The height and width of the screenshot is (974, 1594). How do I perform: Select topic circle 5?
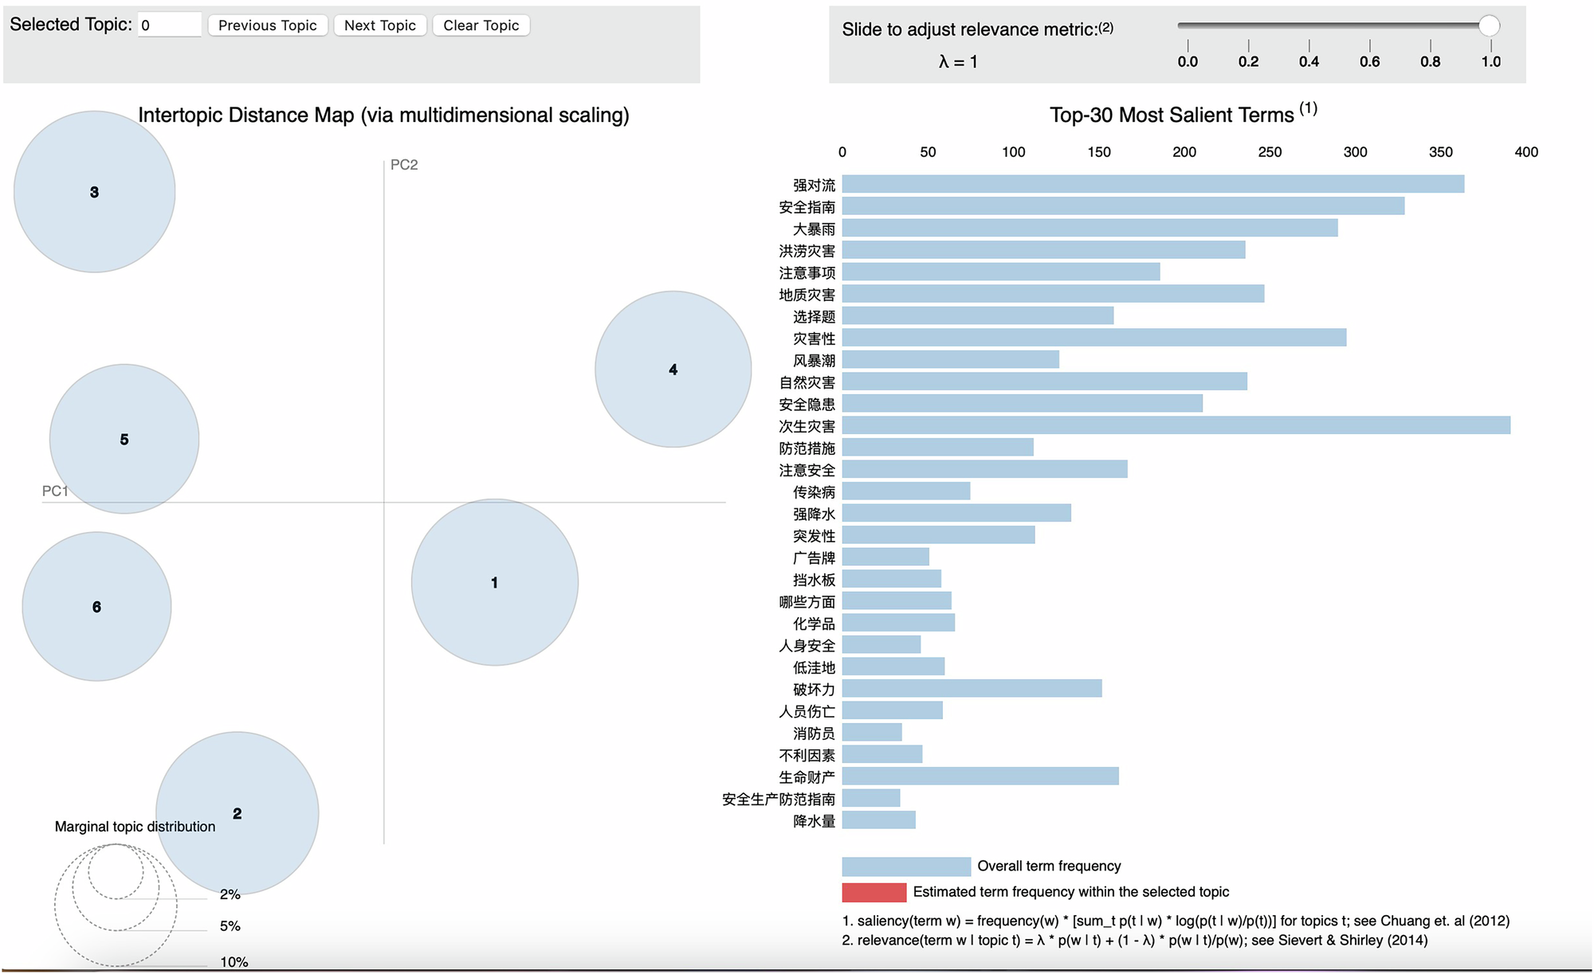point(124,439)
